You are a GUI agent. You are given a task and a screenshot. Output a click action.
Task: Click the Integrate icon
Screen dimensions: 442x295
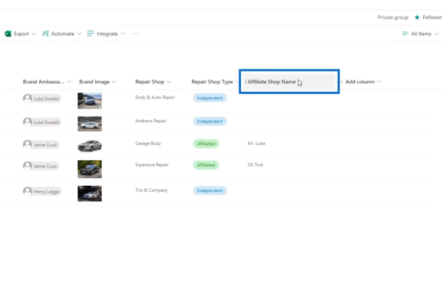91,34
